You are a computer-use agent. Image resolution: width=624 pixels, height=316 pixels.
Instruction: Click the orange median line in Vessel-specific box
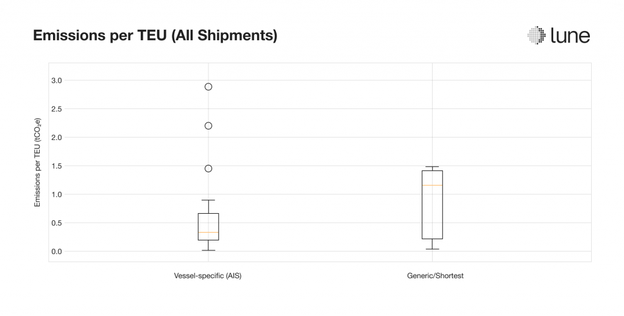coord(208,233)
